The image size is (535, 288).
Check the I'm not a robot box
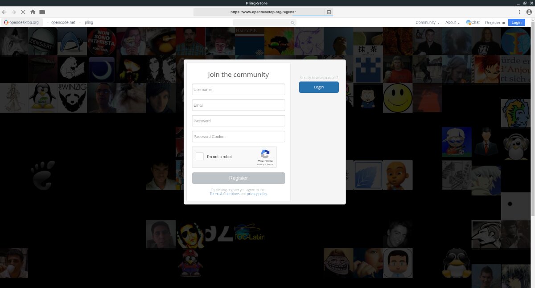click(200, 157)
